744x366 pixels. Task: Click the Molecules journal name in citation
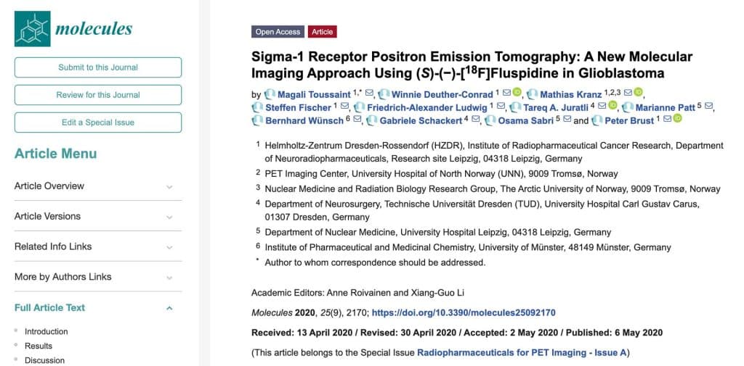coord(272,312)
